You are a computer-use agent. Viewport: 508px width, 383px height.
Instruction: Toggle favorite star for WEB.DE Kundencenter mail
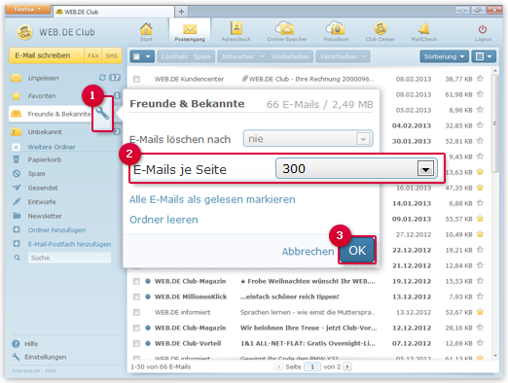480,79
